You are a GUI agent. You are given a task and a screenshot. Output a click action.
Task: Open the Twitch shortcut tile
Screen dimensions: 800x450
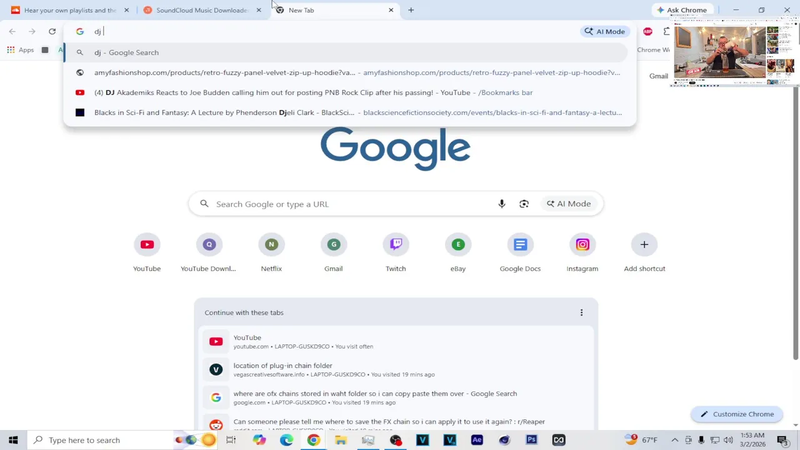(396, 252)
